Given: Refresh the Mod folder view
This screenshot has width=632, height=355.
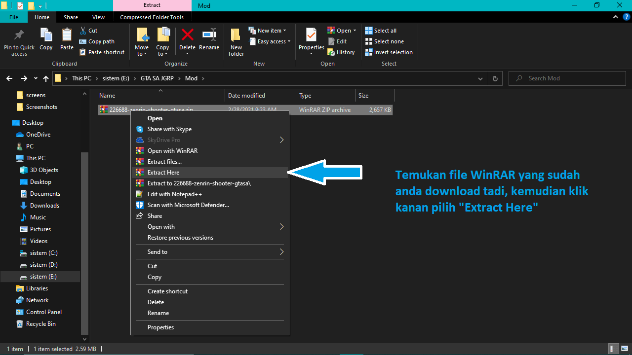Looking at the screenshot, I should (x=495, y=78).
